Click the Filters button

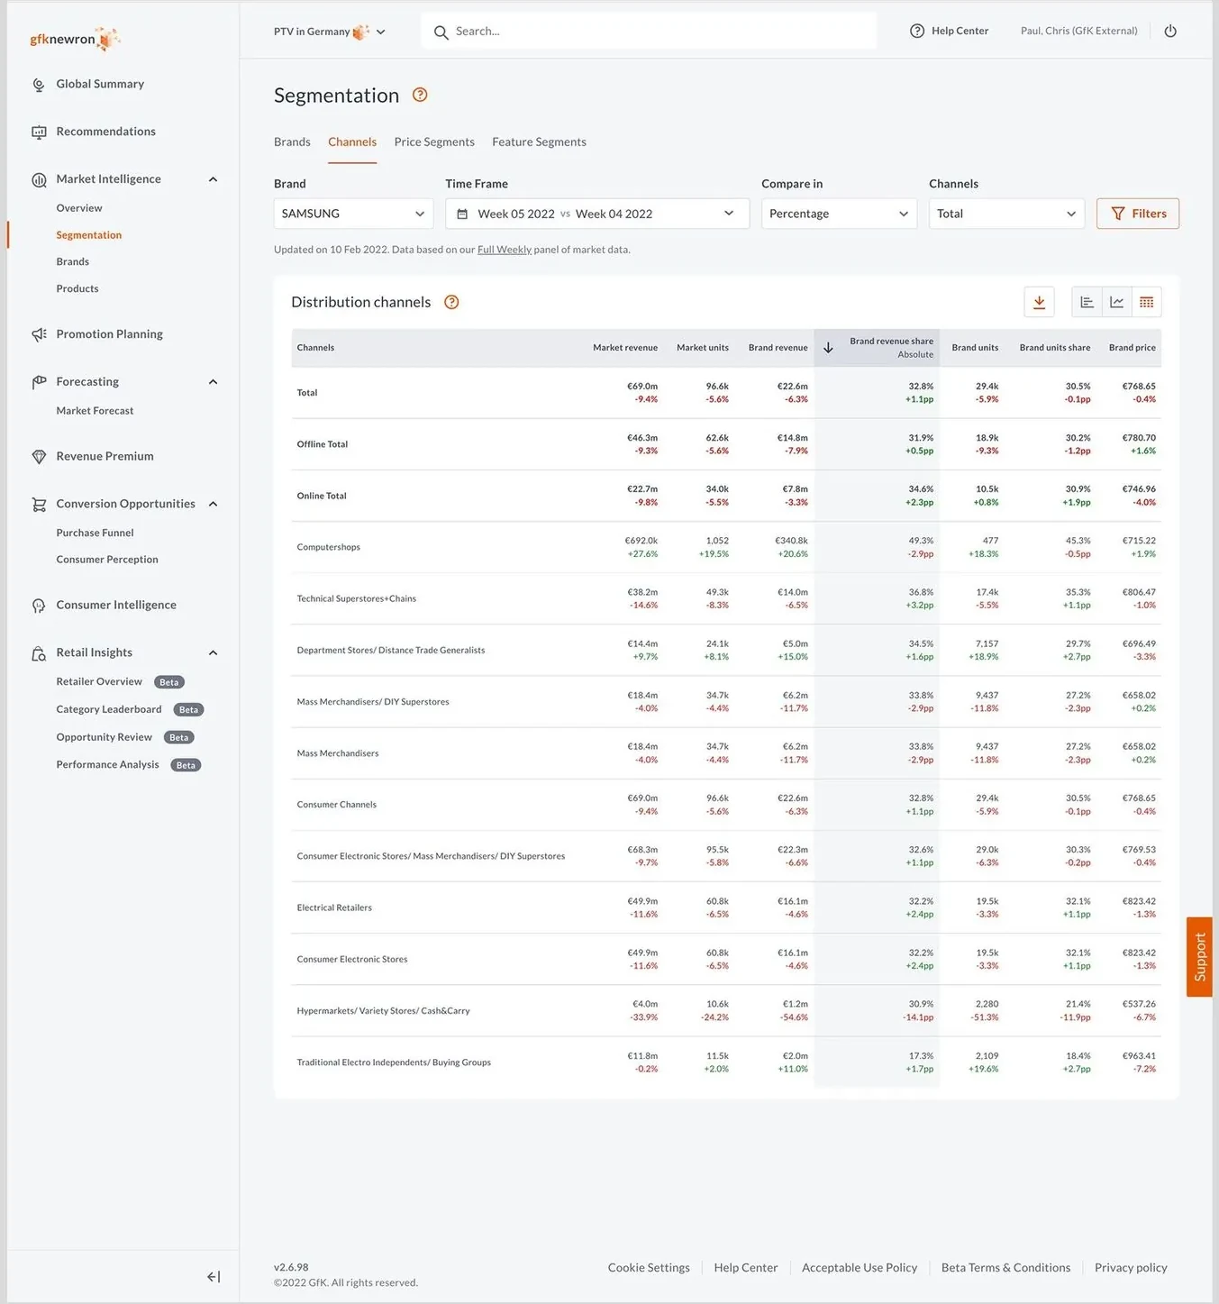[x=1138, y=214]
